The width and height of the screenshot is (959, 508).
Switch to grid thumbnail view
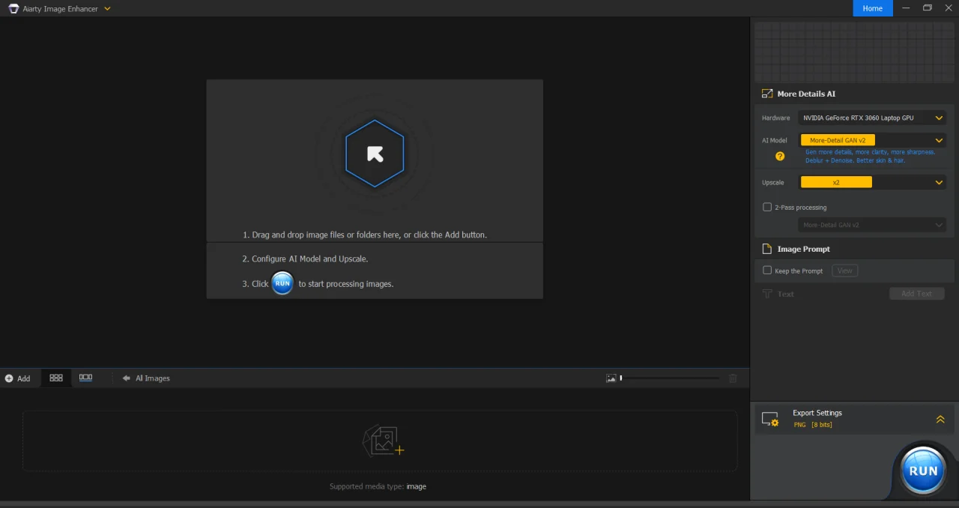[56, 378]
